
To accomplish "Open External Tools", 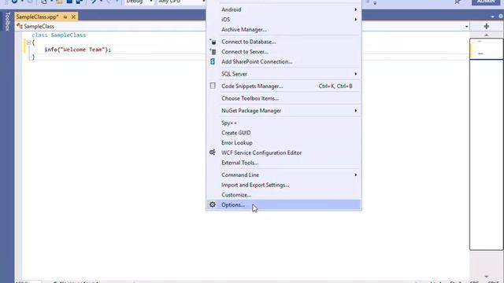I will click(283, 163).
